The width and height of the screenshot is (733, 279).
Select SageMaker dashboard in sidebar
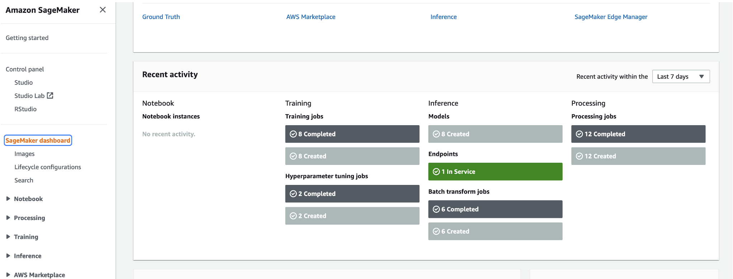click(38, 141)
